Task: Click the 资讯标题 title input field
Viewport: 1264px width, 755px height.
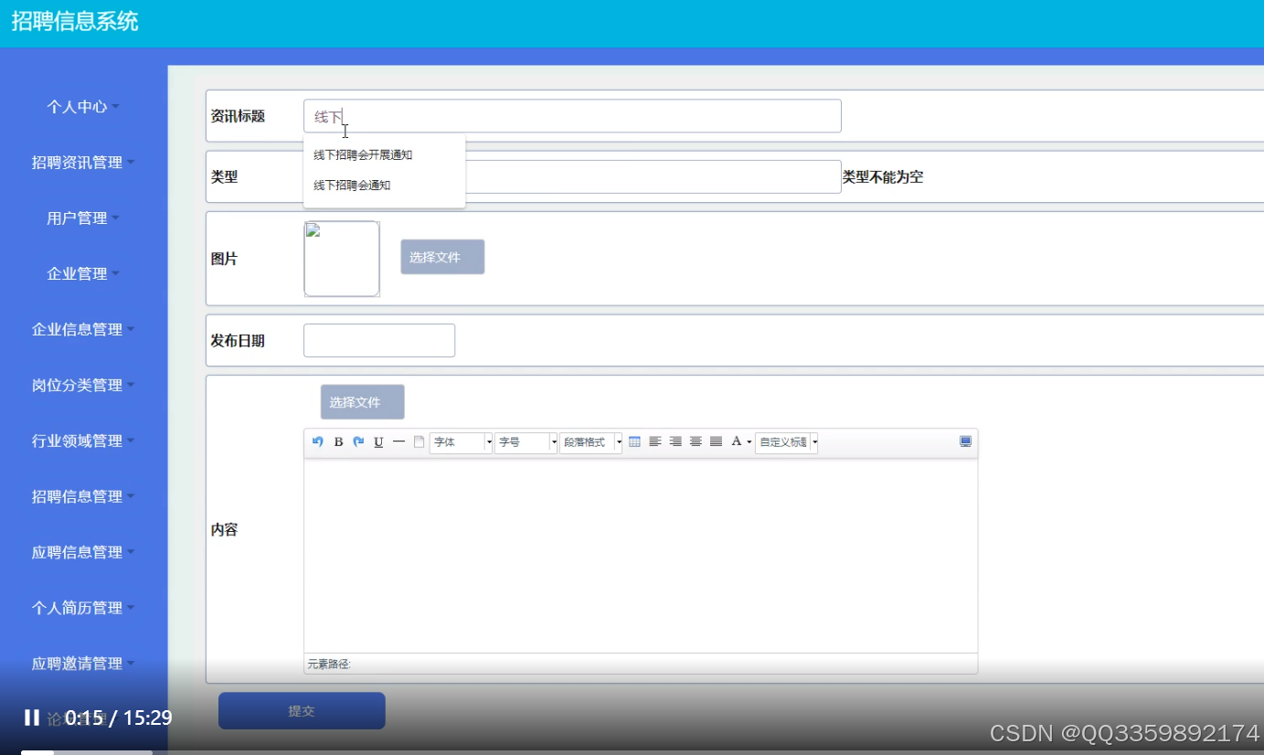Action: (572, 116)
